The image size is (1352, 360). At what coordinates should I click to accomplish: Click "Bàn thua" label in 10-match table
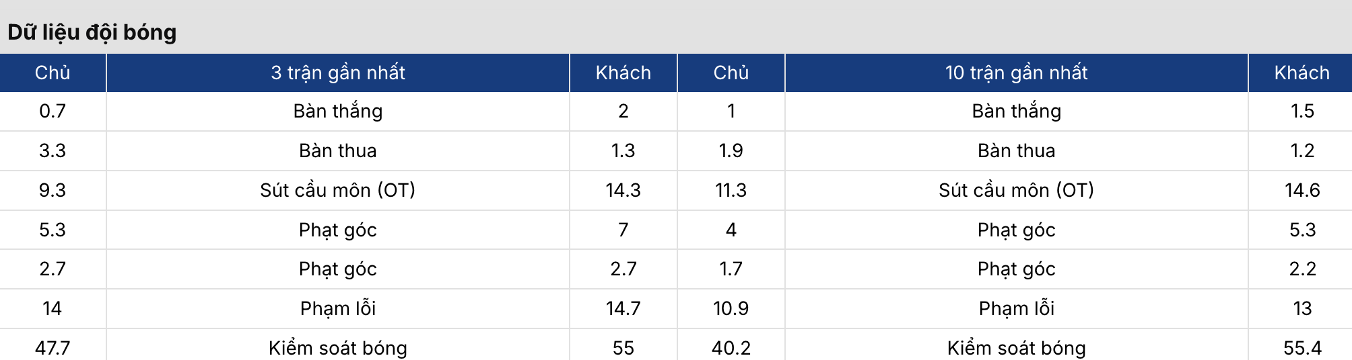[x=1016, y=150]
